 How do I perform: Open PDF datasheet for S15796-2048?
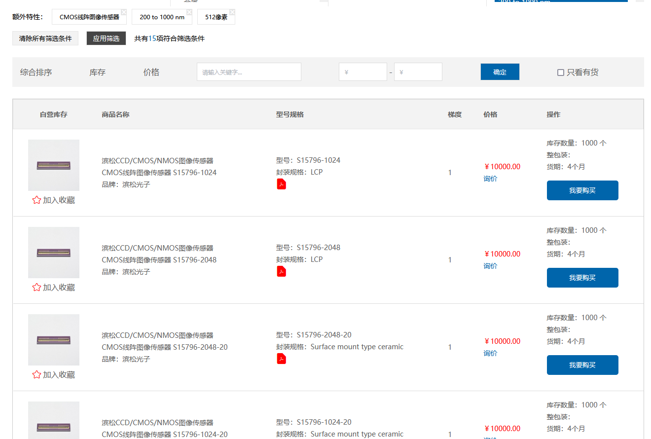point(281,272)
